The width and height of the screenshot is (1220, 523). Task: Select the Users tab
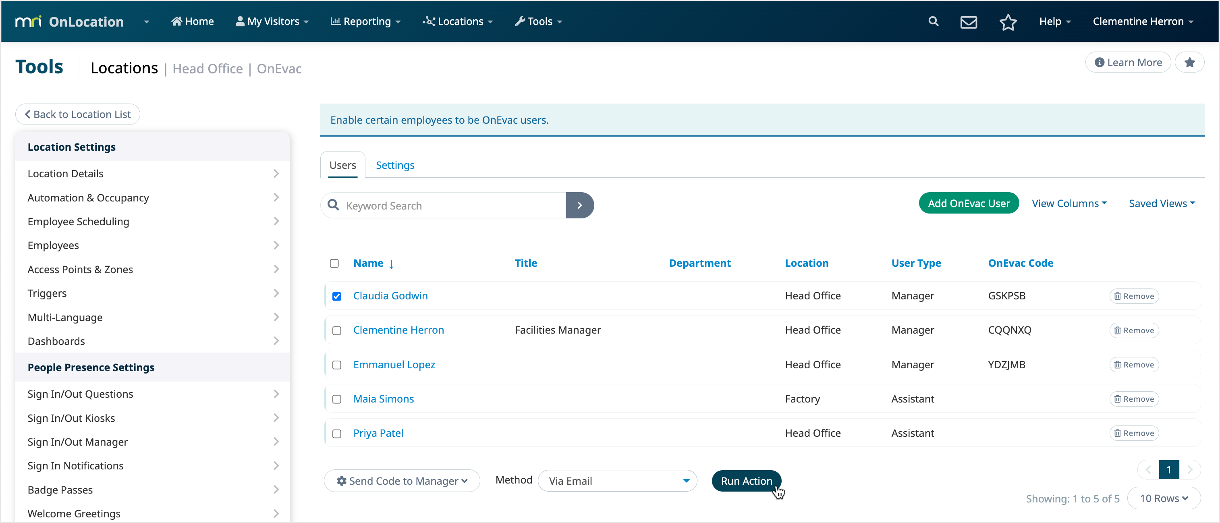point(342,165)
